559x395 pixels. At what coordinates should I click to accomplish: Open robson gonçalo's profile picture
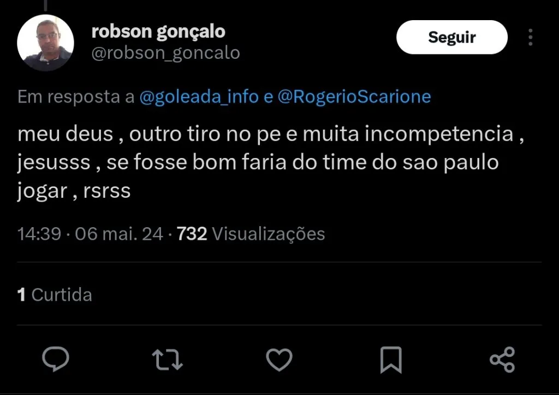pos(46,43)
